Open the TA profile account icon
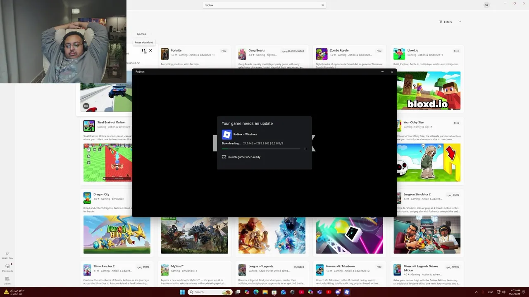This screenshot has height=297, width=529. [x=486, y=5]
